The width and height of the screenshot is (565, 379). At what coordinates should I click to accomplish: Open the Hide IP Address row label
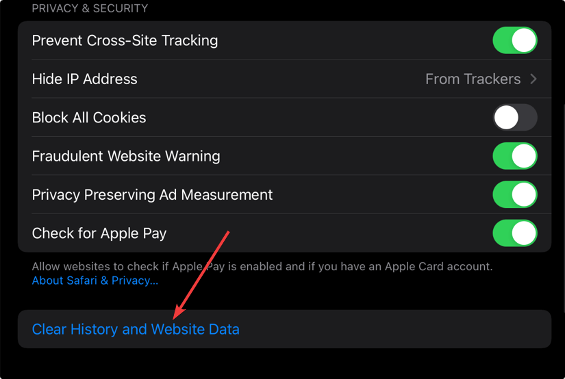[84, 79]
